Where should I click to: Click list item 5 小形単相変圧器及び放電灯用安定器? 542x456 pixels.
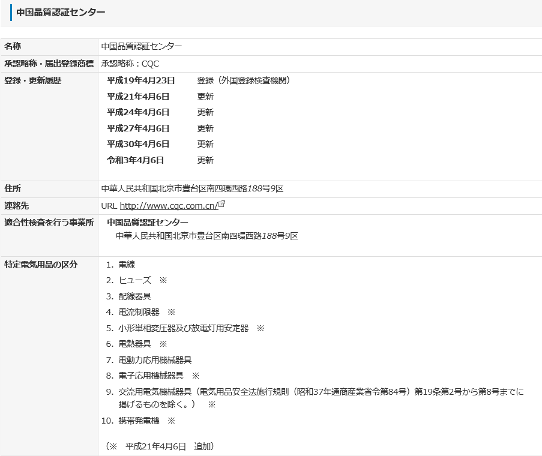tap(183, 328)
